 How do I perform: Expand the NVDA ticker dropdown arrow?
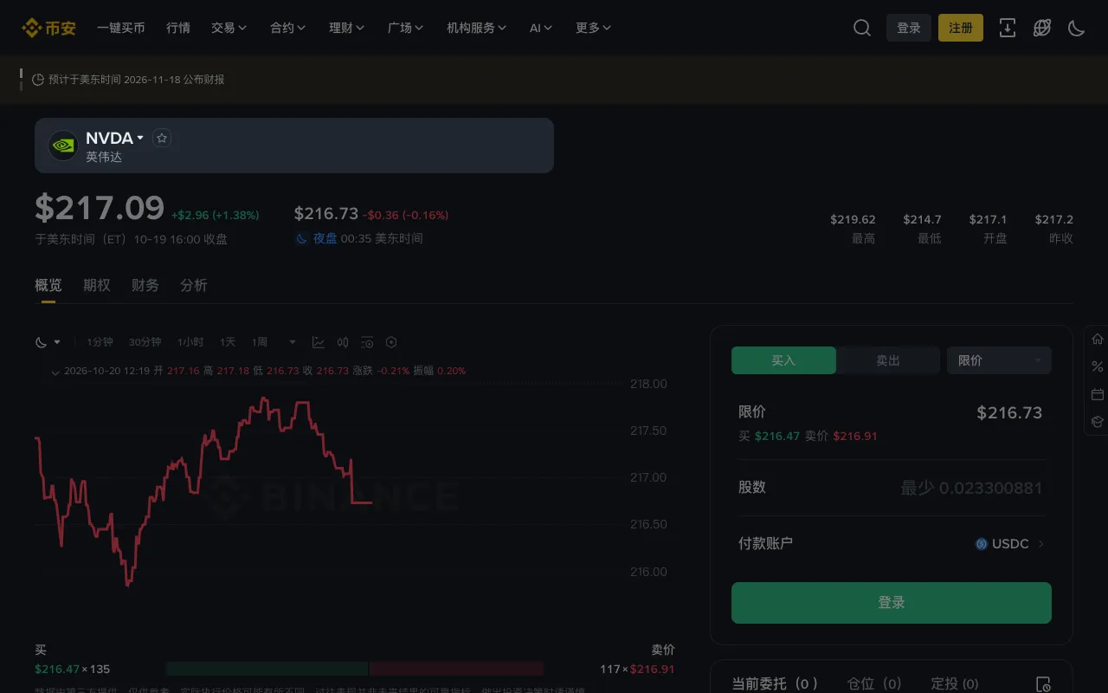tap(140, 138)
